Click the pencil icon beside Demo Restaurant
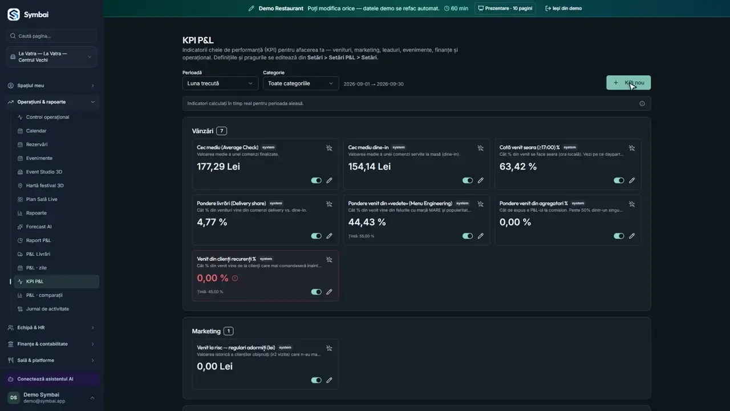Image resolution: width=730 pixels, height=411 pixels. (x=252, y=9)
